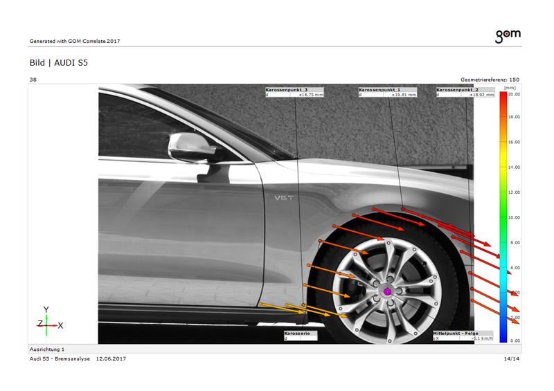Image resolution: width=554 pixels, height=391 pixels.
Task: Click the XYZ coordinate axis indicator
Action: pyautogui.click(x=48, y=319)
